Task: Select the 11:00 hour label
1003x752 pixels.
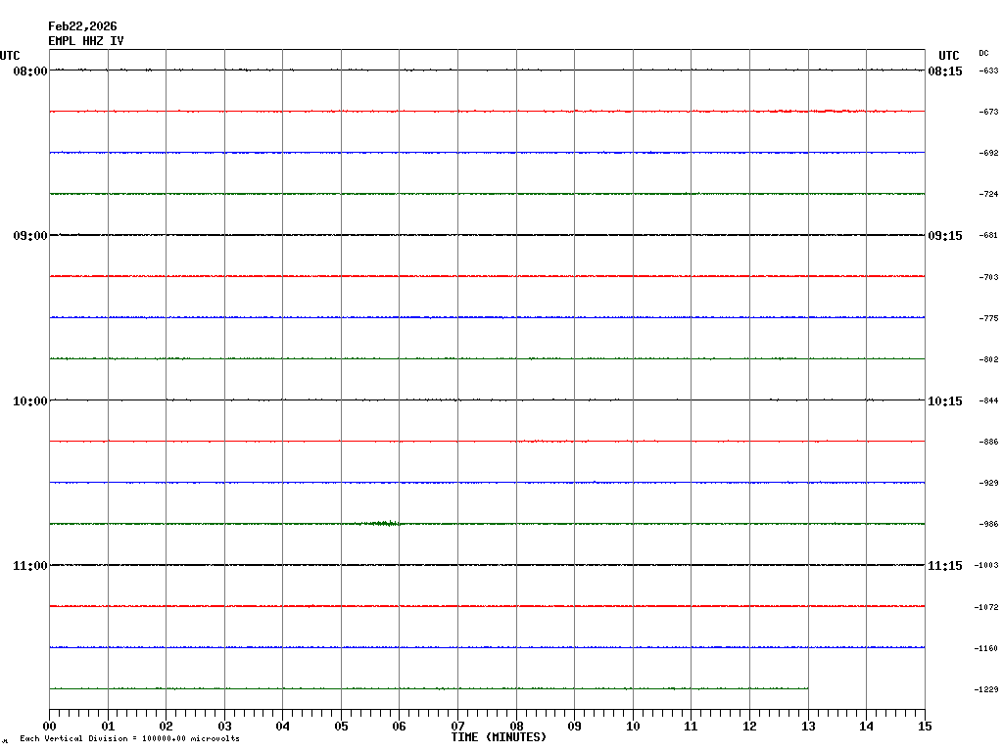Action: click(x=30, y=565)
